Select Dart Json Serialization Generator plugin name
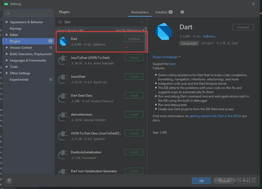262x189 pixels. click(x=94, y=171)
